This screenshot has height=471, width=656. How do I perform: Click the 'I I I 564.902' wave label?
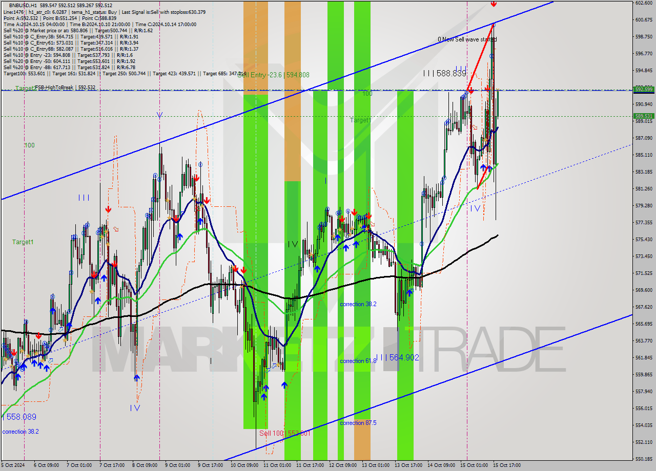click(x=398, y=357)
